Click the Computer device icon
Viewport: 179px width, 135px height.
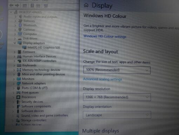(x=20, y=34)
